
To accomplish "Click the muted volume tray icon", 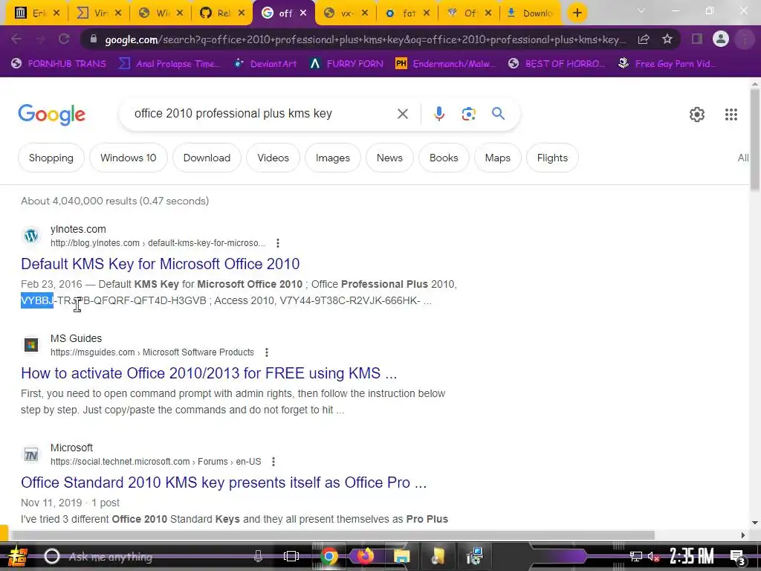I will pyautogui.click(x=652, y=556).
